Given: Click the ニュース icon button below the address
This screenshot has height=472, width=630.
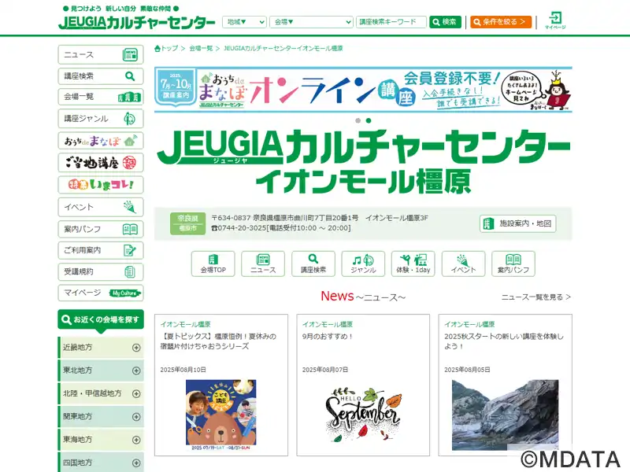Looking at the screenshot, I should [x=263, y=264].
